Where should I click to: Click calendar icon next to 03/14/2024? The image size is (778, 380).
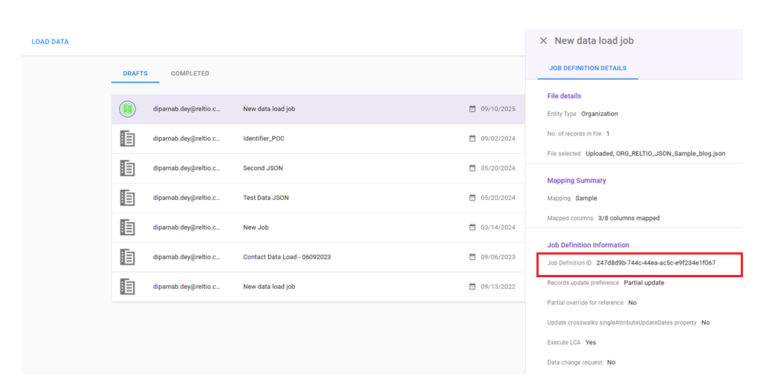click(472, 228)
